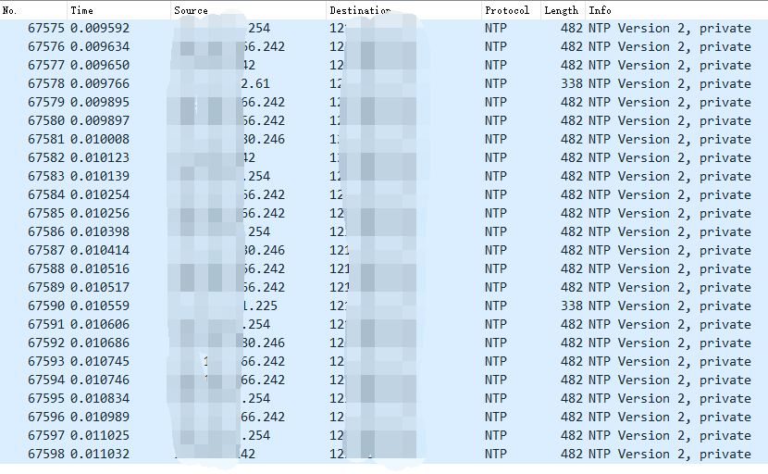
Task: Sort by the Protocol column header
Action: point(507,10)
